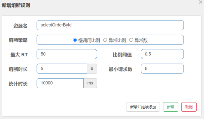204x119 pixels.
Task: Focus the 最大 RT input field
Action: click(67, 54)
